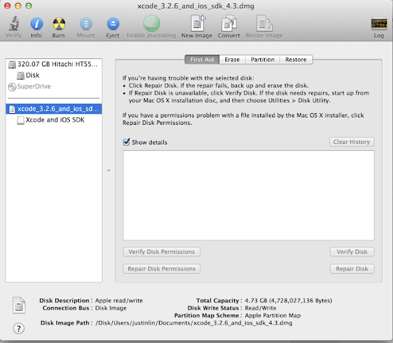Select the Disk volume in the sidebar
The height and width of the screenshot is (343, 393).
pyautogui.click(x=53, y=75)
